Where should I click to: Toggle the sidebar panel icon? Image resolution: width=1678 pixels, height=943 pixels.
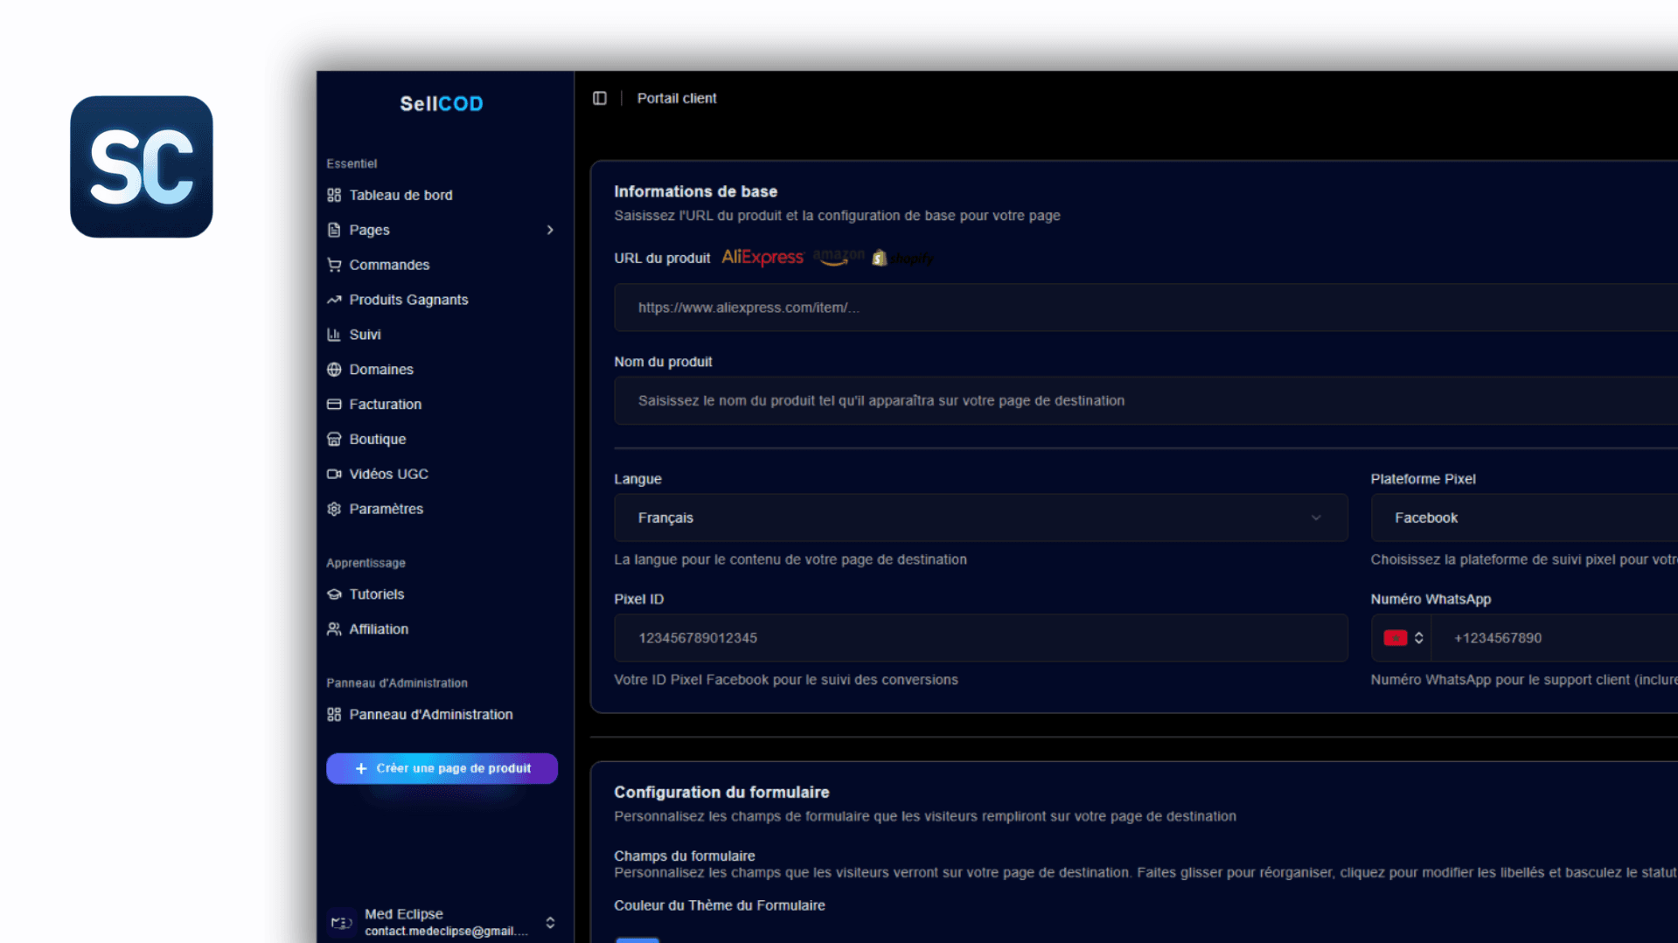tap(600, 98)
